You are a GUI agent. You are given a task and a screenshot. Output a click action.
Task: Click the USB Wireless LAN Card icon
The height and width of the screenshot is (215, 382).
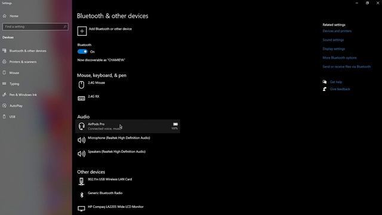click(81, 182)
